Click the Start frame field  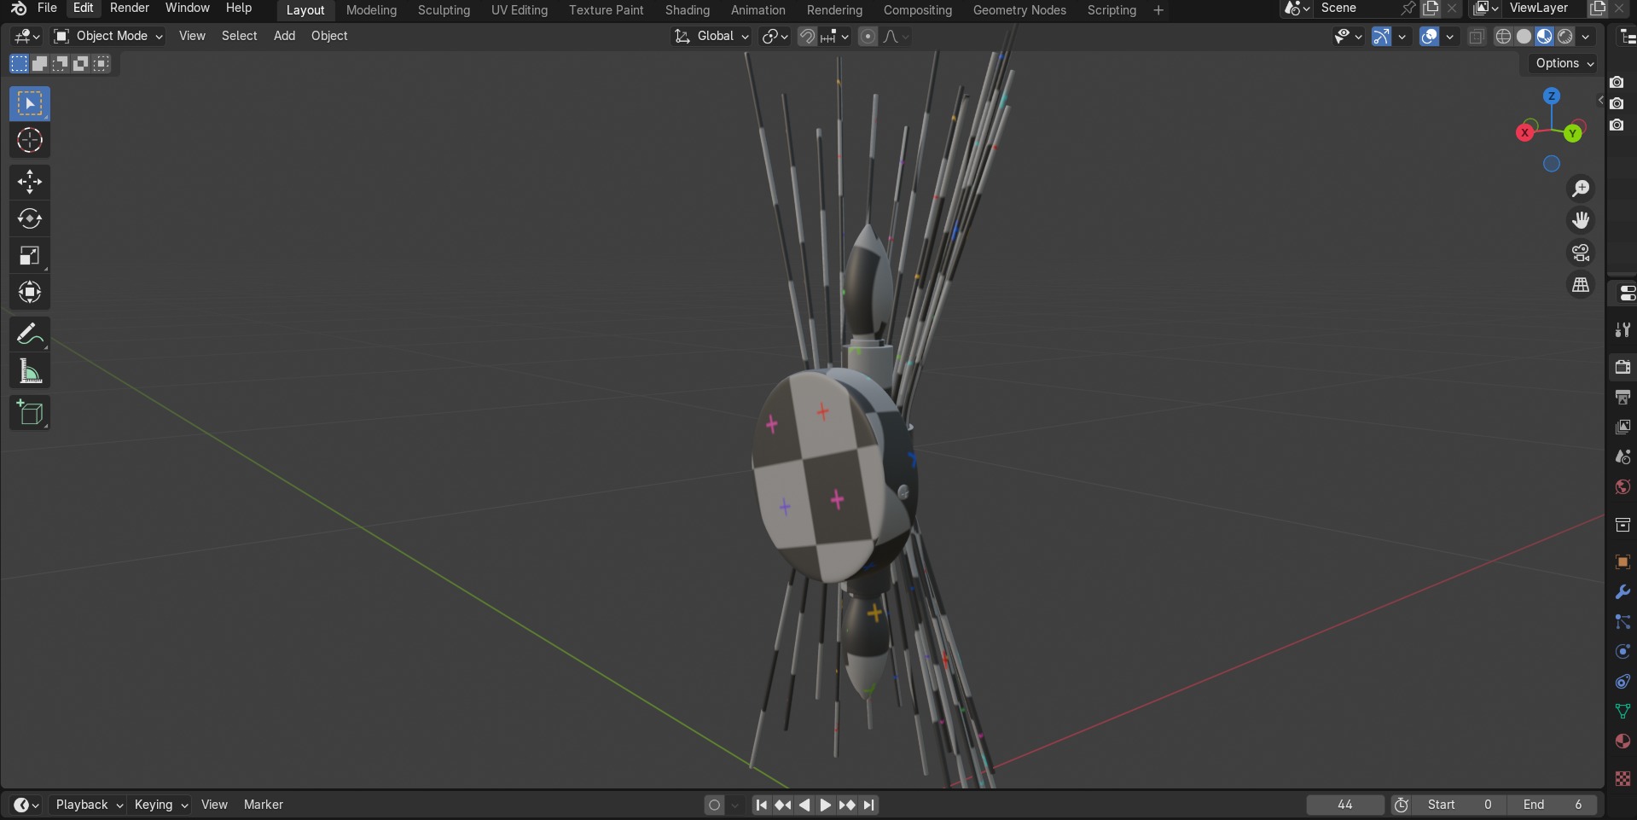1459,805
